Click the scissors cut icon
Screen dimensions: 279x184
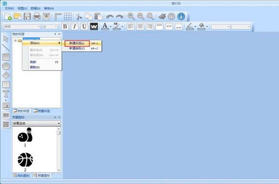pyautogui.click(x=79, y=16)
